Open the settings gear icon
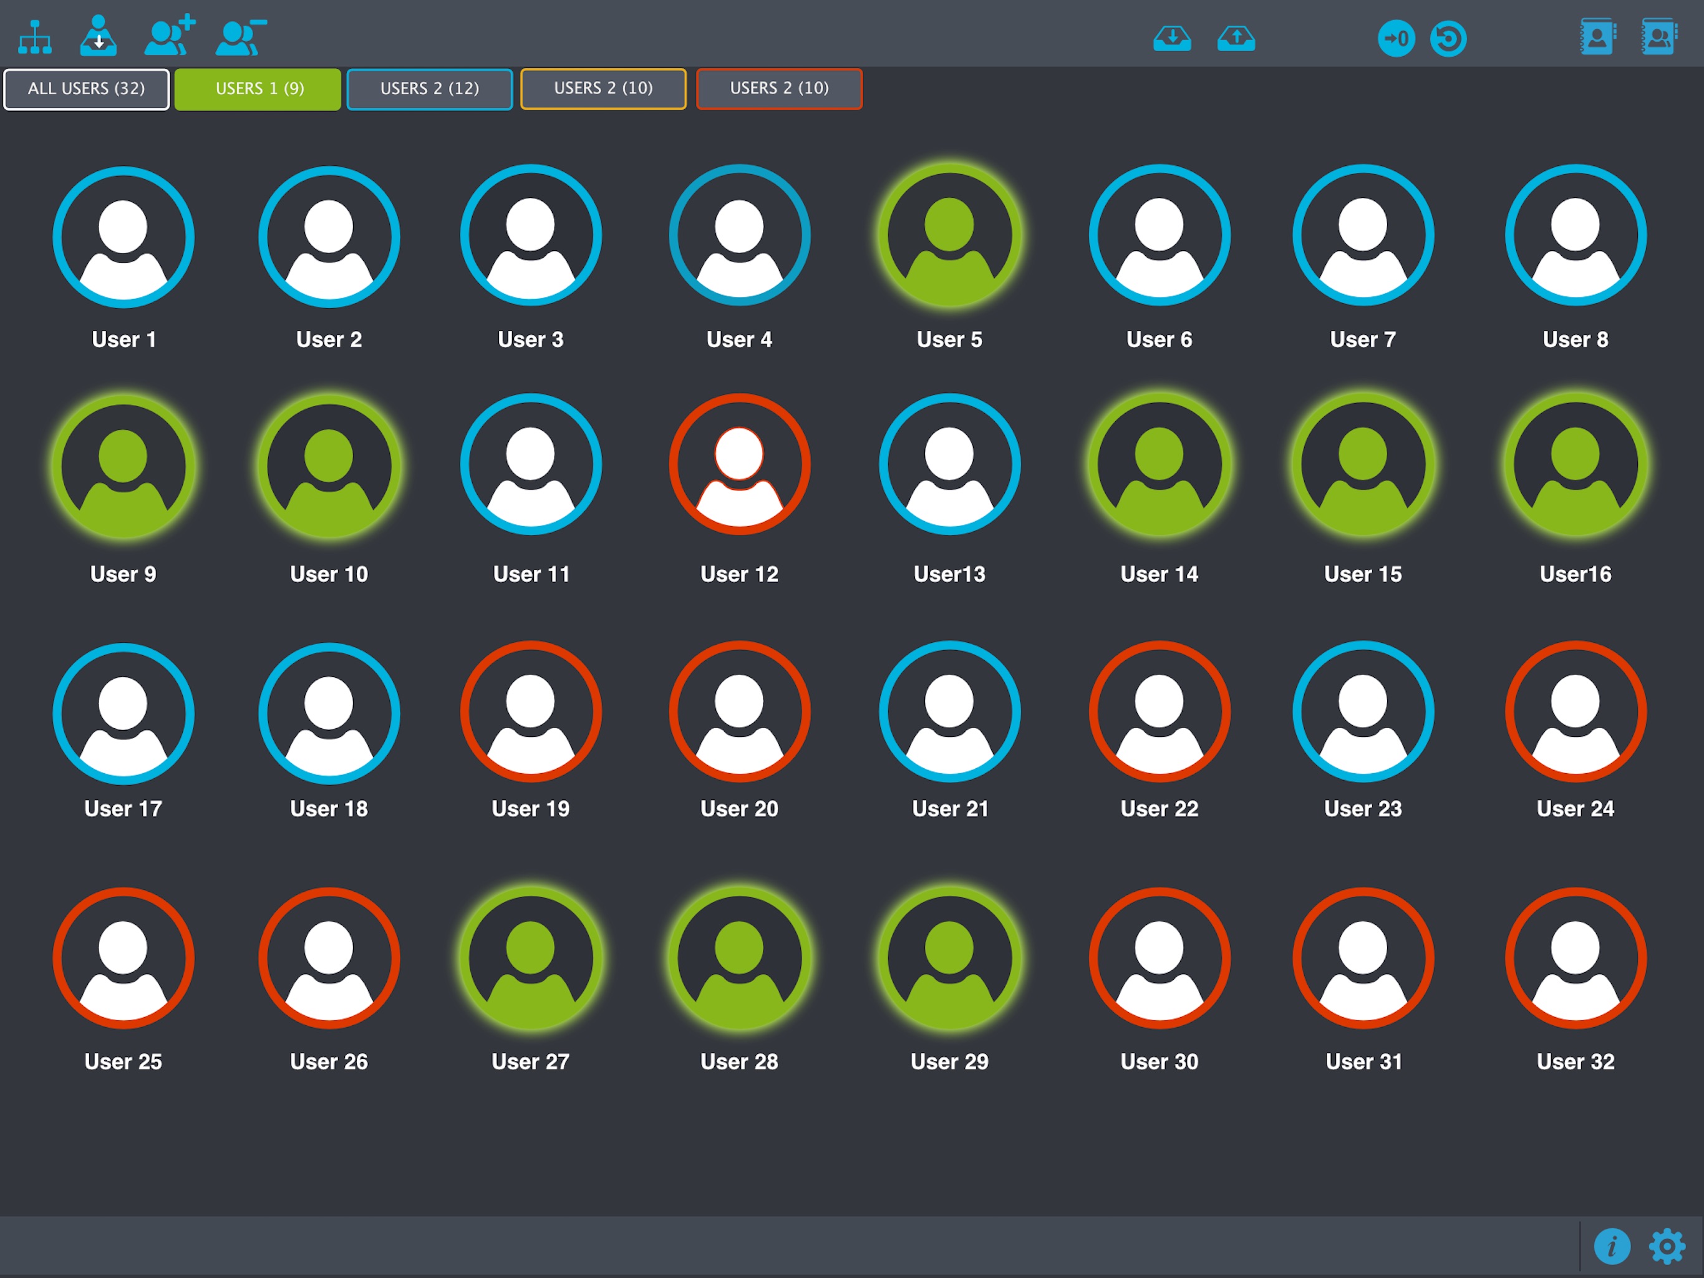1704x1278 pixels. (1667, 1246)
